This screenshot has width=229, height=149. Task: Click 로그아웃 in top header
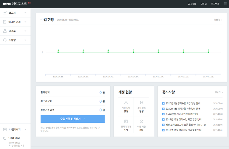tap(215, 4)
